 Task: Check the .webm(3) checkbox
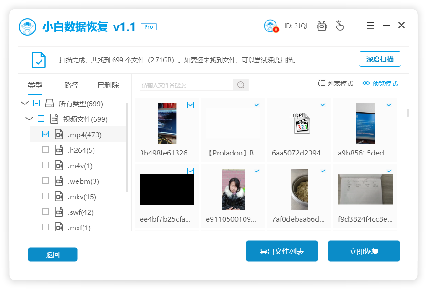(46, 181)
